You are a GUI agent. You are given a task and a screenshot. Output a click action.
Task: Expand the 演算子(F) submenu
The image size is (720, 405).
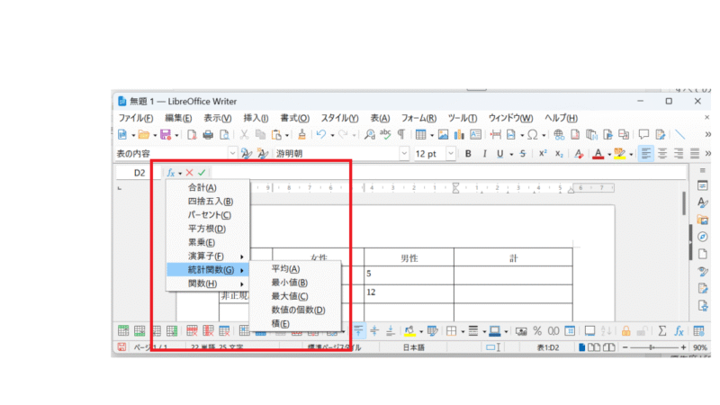pyautogui.click(x=208, y=256)
